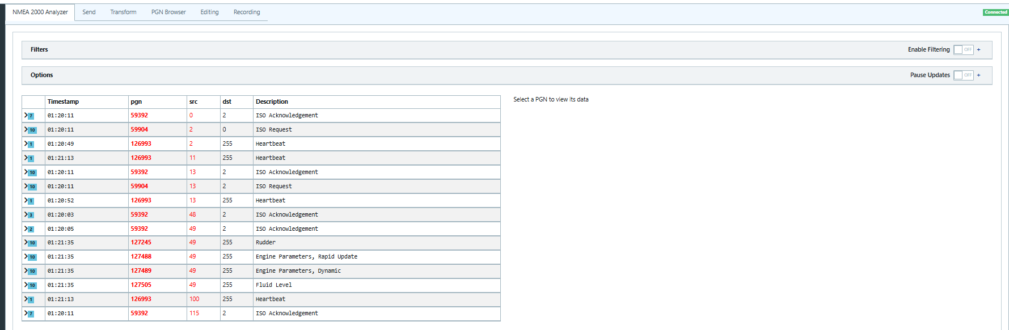Select PGN 127488 in the table

tap(141, 256)
